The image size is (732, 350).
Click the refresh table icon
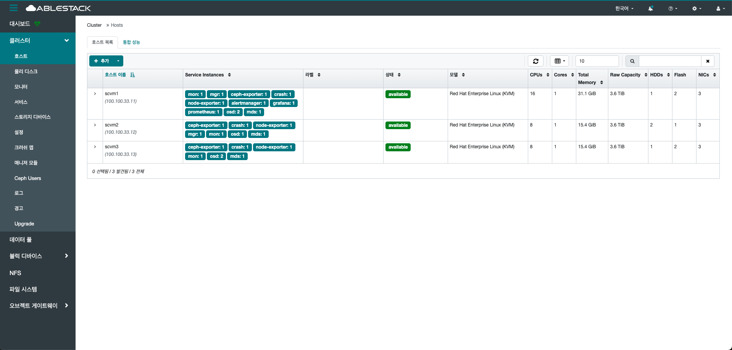[x=535, y=61]
